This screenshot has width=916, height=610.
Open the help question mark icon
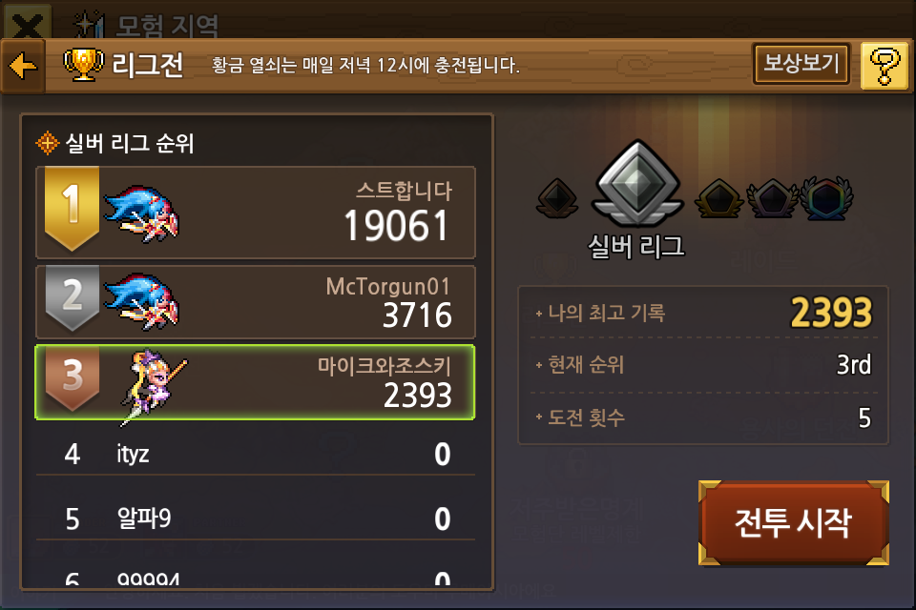pyautogui.click(x=884, y=66)
